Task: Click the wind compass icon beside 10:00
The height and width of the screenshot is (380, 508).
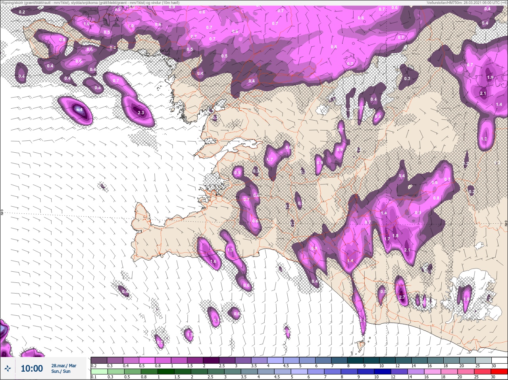Action: point(8,368)
